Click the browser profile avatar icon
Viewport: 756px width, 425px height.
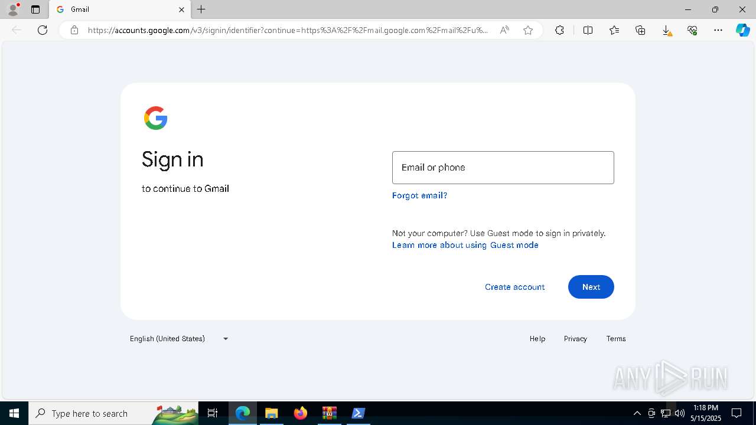pos(13,9)
